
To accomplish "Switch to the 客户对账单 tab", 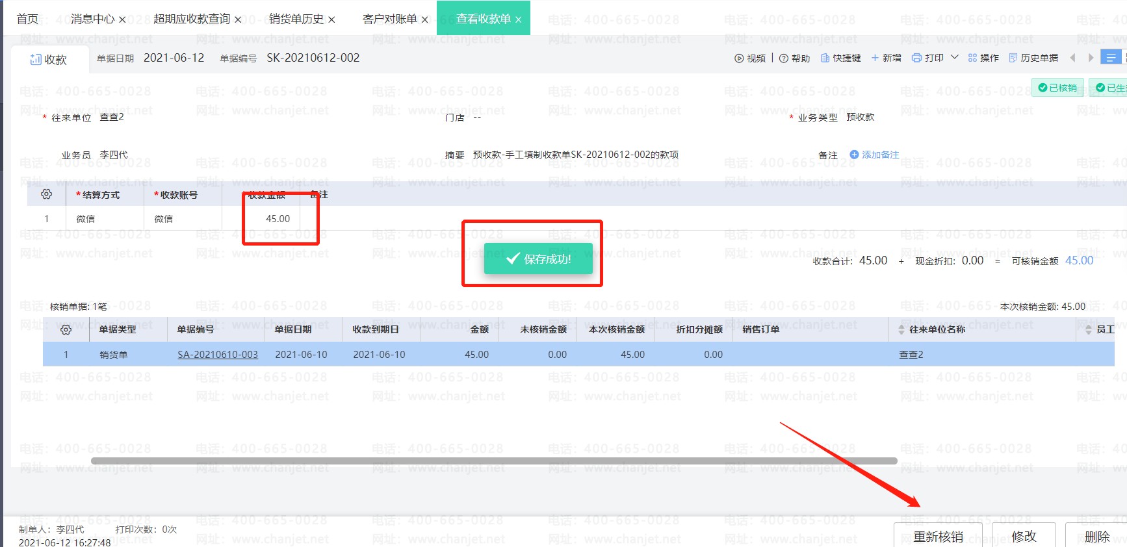I will click(x=389, y=19).
